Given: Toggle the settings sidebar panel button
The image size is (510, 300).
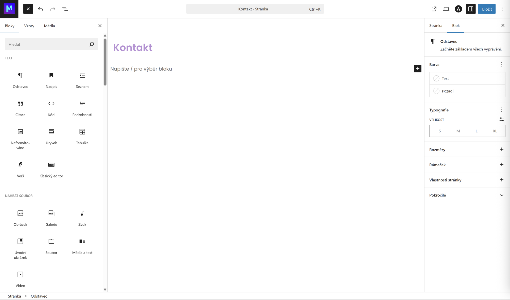Looking at the screenshot, I should click(470, 9).
